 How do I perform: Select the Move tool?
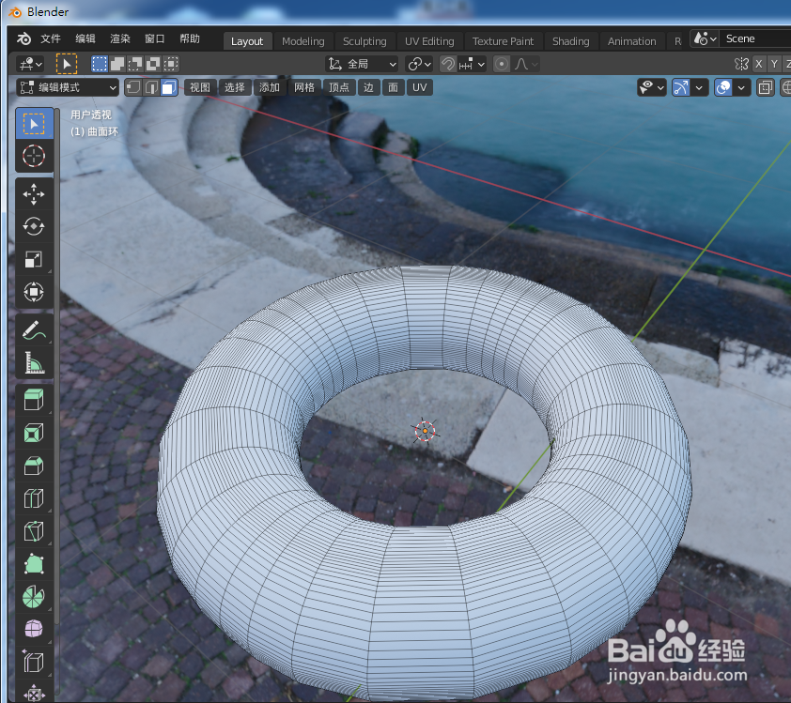point(34,194)
